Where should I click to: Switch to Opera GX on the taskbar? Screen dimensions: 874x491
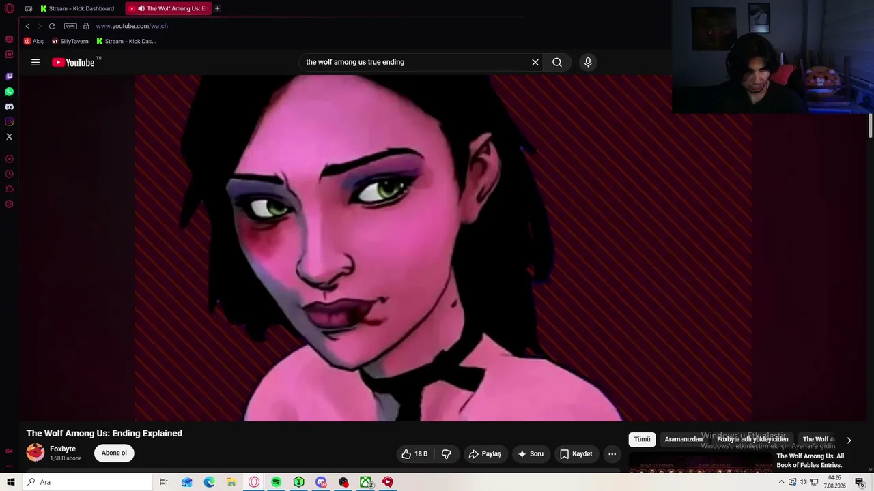click(254, 482)
